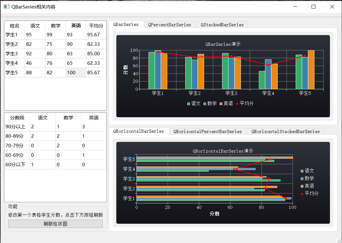Click the 姓名 column header in the student table
This screenshot has width=342, height=243.
14,26
